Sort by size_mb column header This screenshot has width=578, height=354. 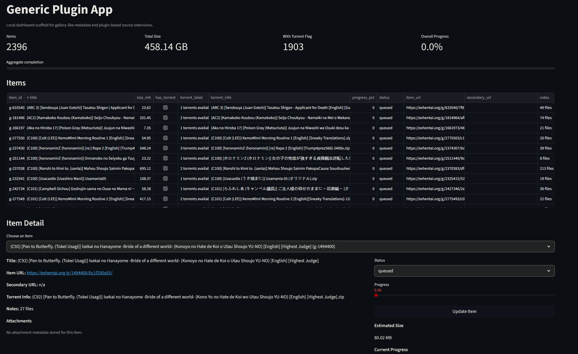144,98
